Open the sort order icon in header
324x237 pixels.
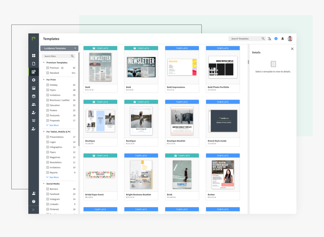click(269, 39)
